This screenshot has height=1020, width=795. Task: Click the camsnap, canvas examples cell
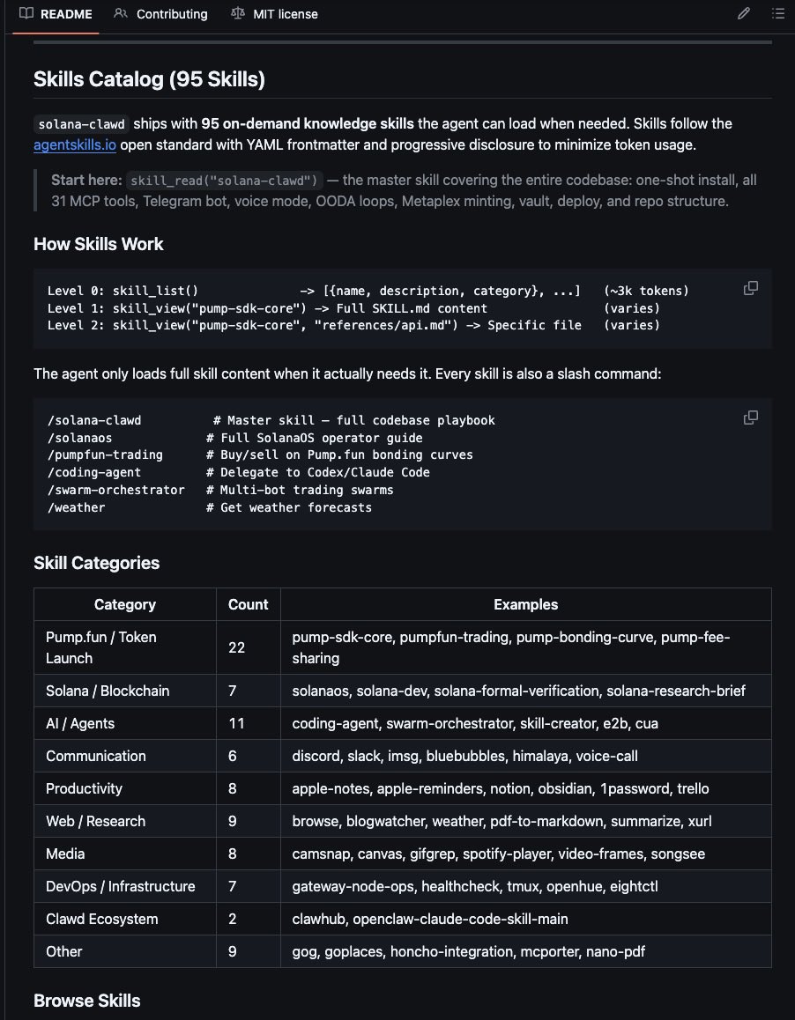[526, 854]
